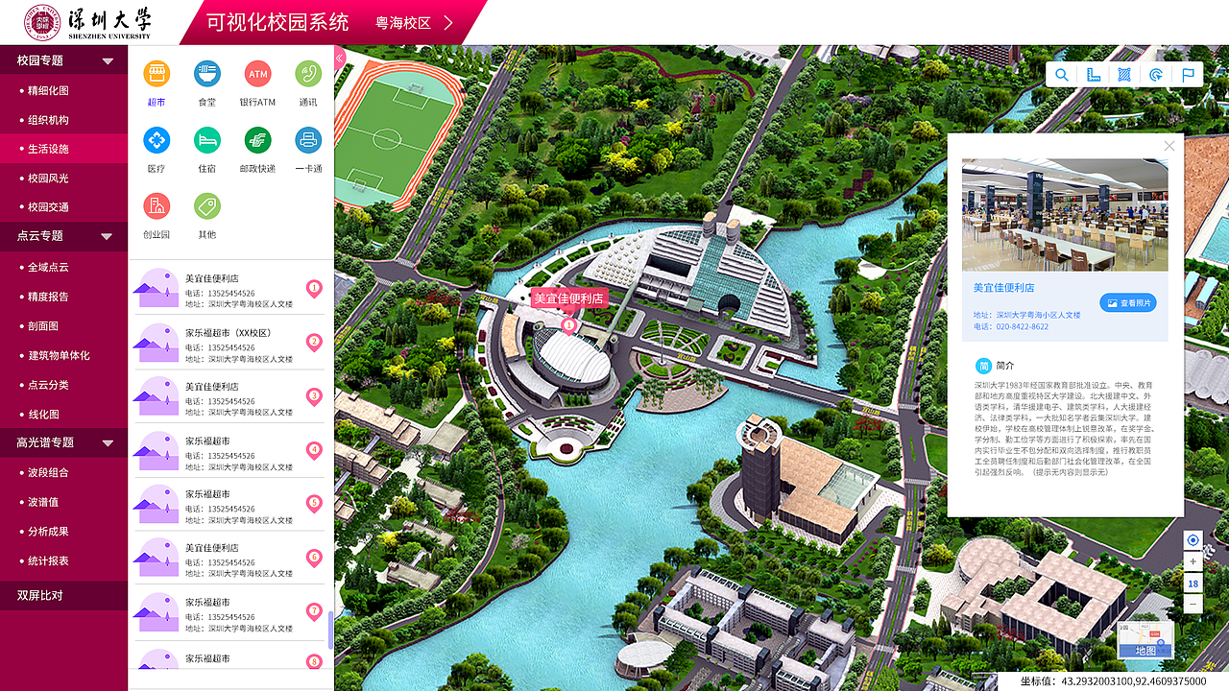Click location pin number 2 in list
The height and width of the screenshot is (691, 1229).
tap(314, 342)
